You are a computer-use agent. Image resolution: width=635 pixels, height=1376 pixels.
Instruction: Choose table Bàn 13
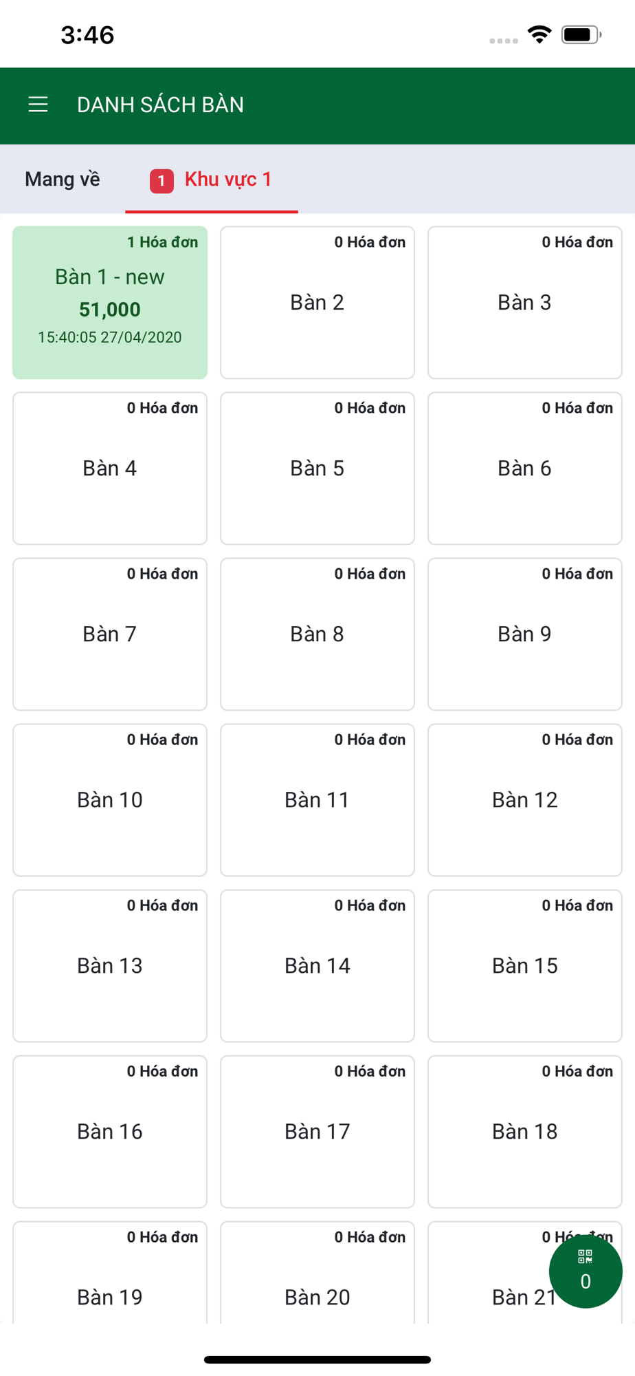tap(110, 966)
